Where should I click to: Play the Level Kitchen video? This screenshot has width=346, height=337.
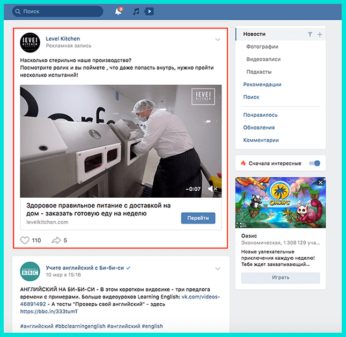point(121,141)
